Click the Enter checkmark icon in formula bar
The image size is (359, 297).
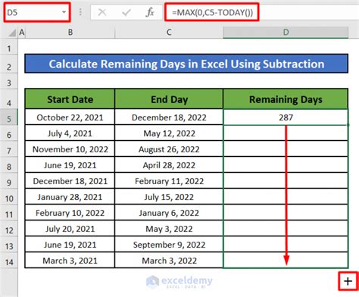coord(126,12)
